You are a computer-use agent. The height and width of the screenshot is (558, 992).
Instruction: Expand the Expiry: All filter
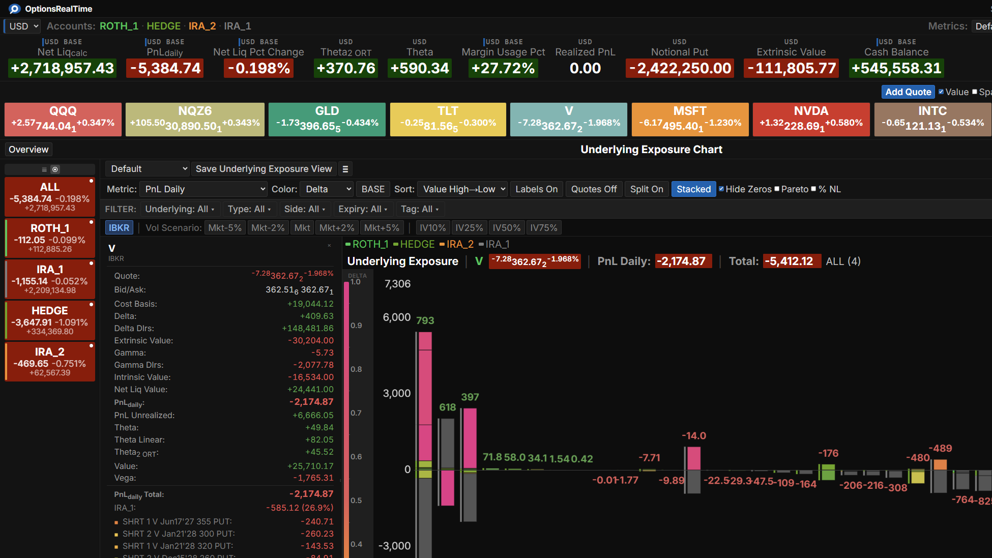[363, 209]
